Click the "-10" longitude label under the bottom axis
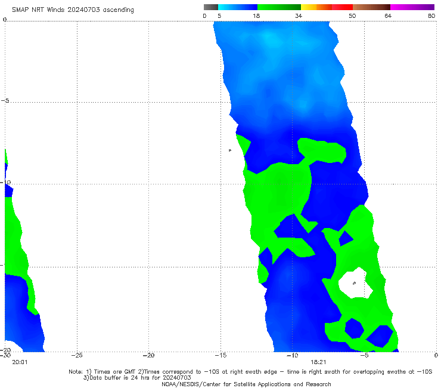Screen dimensions: 441x388 coord(293,355)
